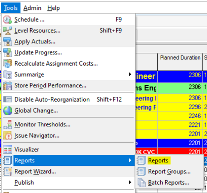Select Batch Reports... in the submenu
This screenshot has height=193, width=207.
[169, 183]
